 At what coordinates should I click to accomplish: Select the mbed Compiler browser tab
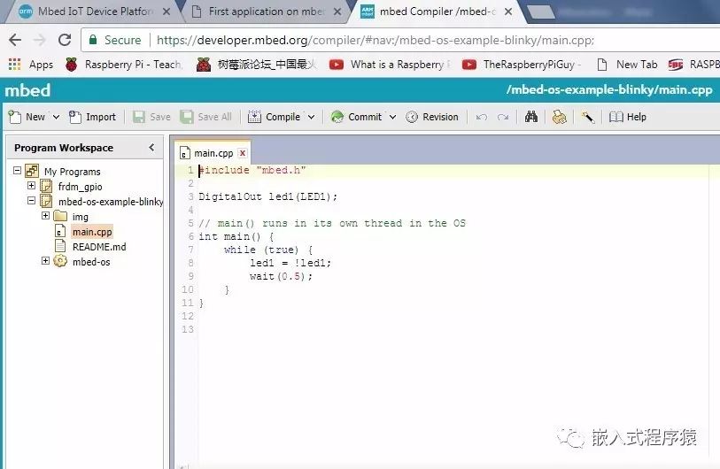437,12
